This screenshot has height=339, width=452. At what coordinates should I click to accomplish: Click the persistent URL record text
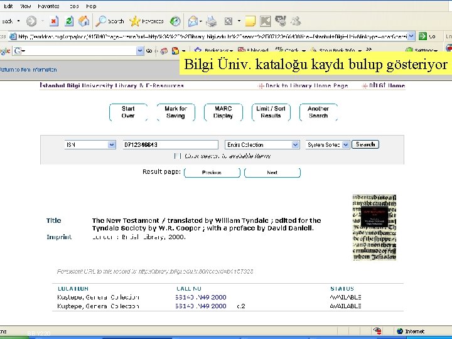[155, 271]
